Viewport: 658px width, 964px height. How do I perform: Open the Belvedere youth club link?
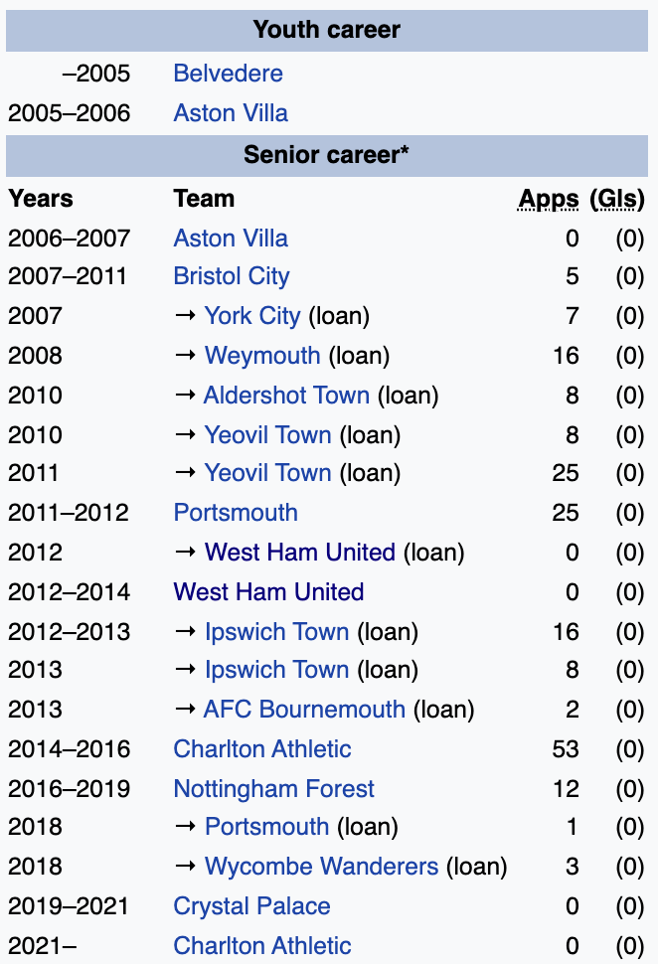pos(228,74)
